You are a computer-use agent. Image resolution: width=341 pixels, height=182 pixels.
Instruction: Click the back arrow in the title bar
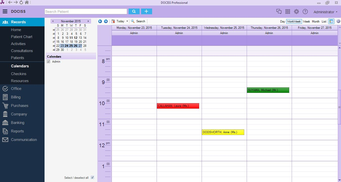tap(10, 3)
